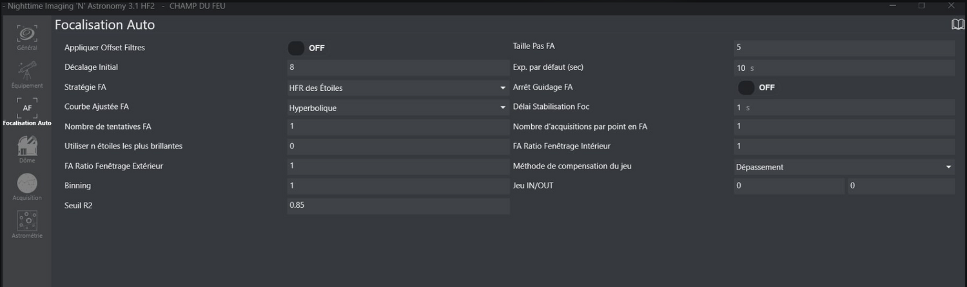The height and width of the screenshot is (287, 967).
Task: Open the Astrométrie plate-solving icon
Action: pos(27,221)
